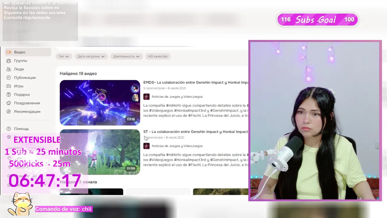The height and width of the screenshot is (218, 387).
Task: Open the Длительность filter dropdown
Action: pos(126,56)
